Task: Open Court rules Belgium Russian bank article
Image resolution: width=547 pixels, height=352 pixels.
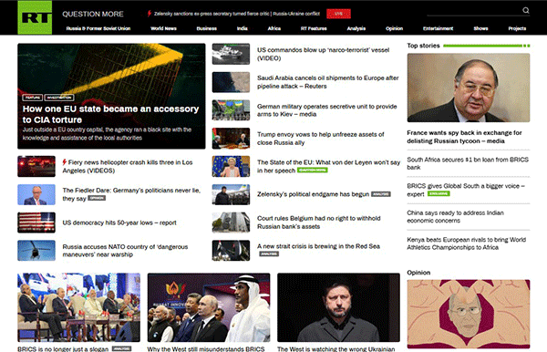Action: pyautogui.click(x=318, y=223)
